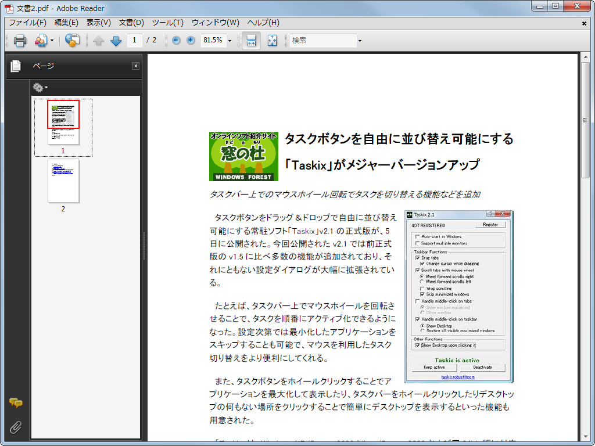This screenshot has height=446, width=595.
Task: Click the collaboration globe icon
Action: coord(71,41)
